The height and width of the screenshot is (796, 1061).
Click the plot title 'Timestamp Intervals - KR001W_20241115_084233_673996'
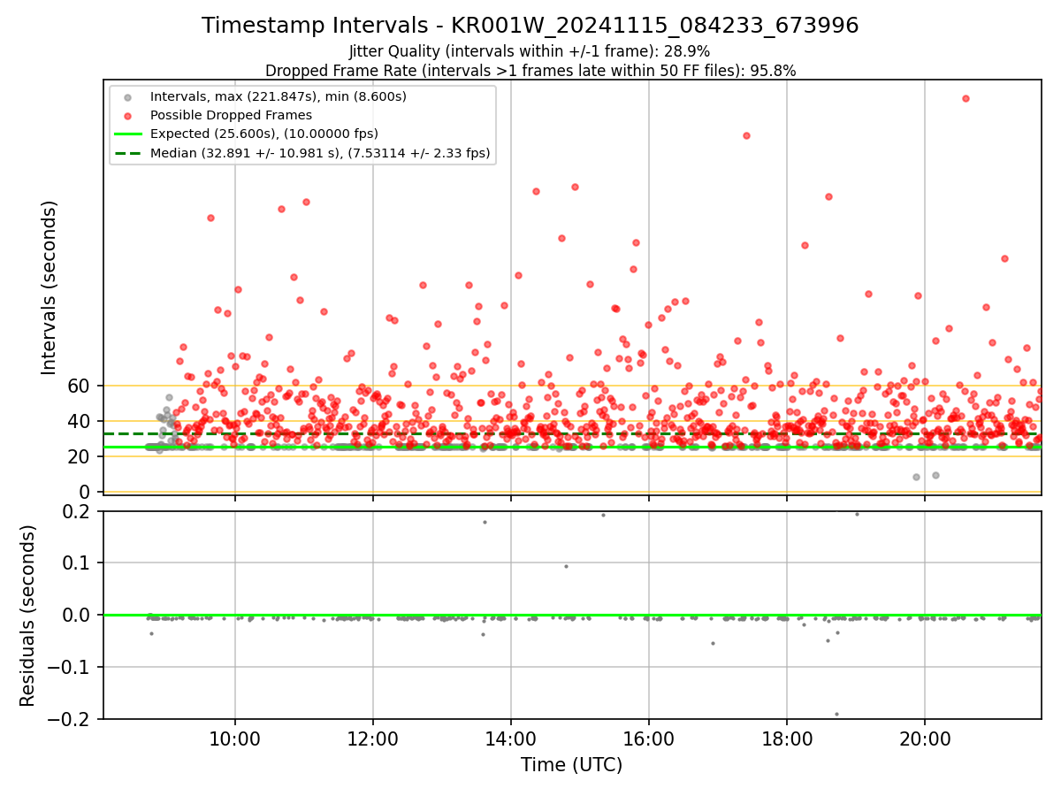click(530, 26)
